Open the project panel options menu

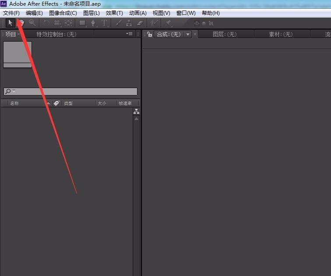click(129, 34)
